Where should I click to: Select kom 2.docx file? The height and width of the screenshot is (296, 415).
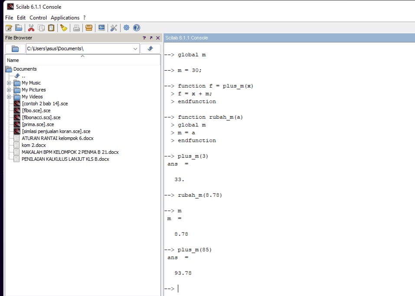click(x=34, y=145)
